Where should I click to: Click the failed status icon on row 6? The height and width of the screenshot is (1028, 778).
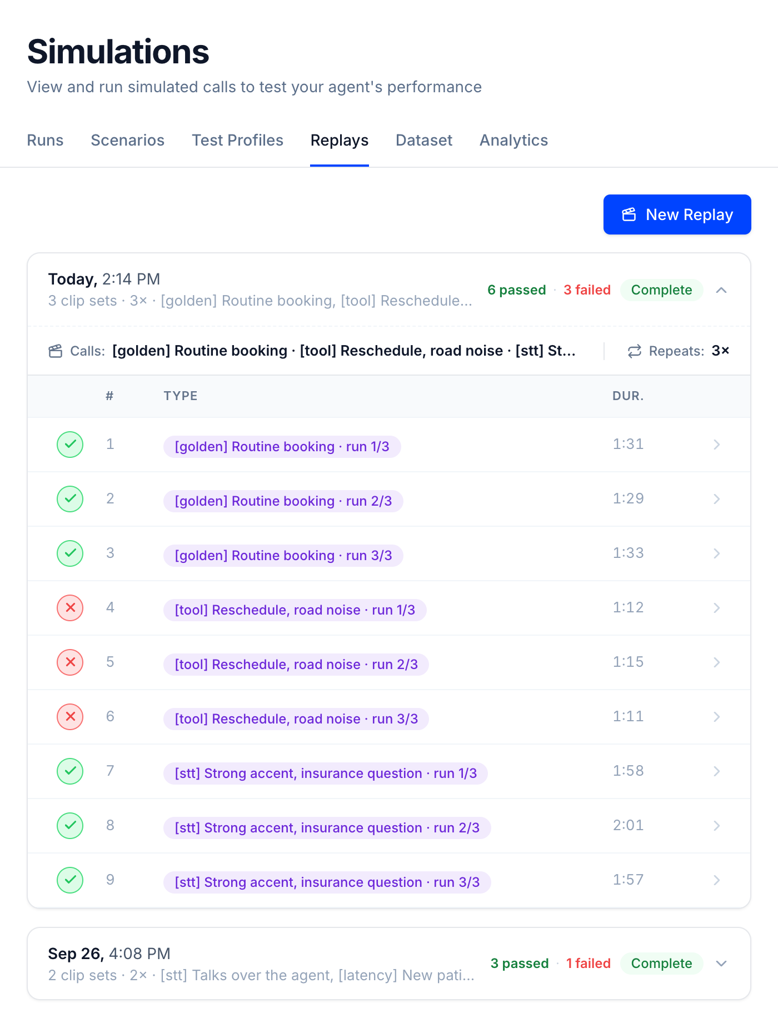pyautogui.click(x=70, y=717)
